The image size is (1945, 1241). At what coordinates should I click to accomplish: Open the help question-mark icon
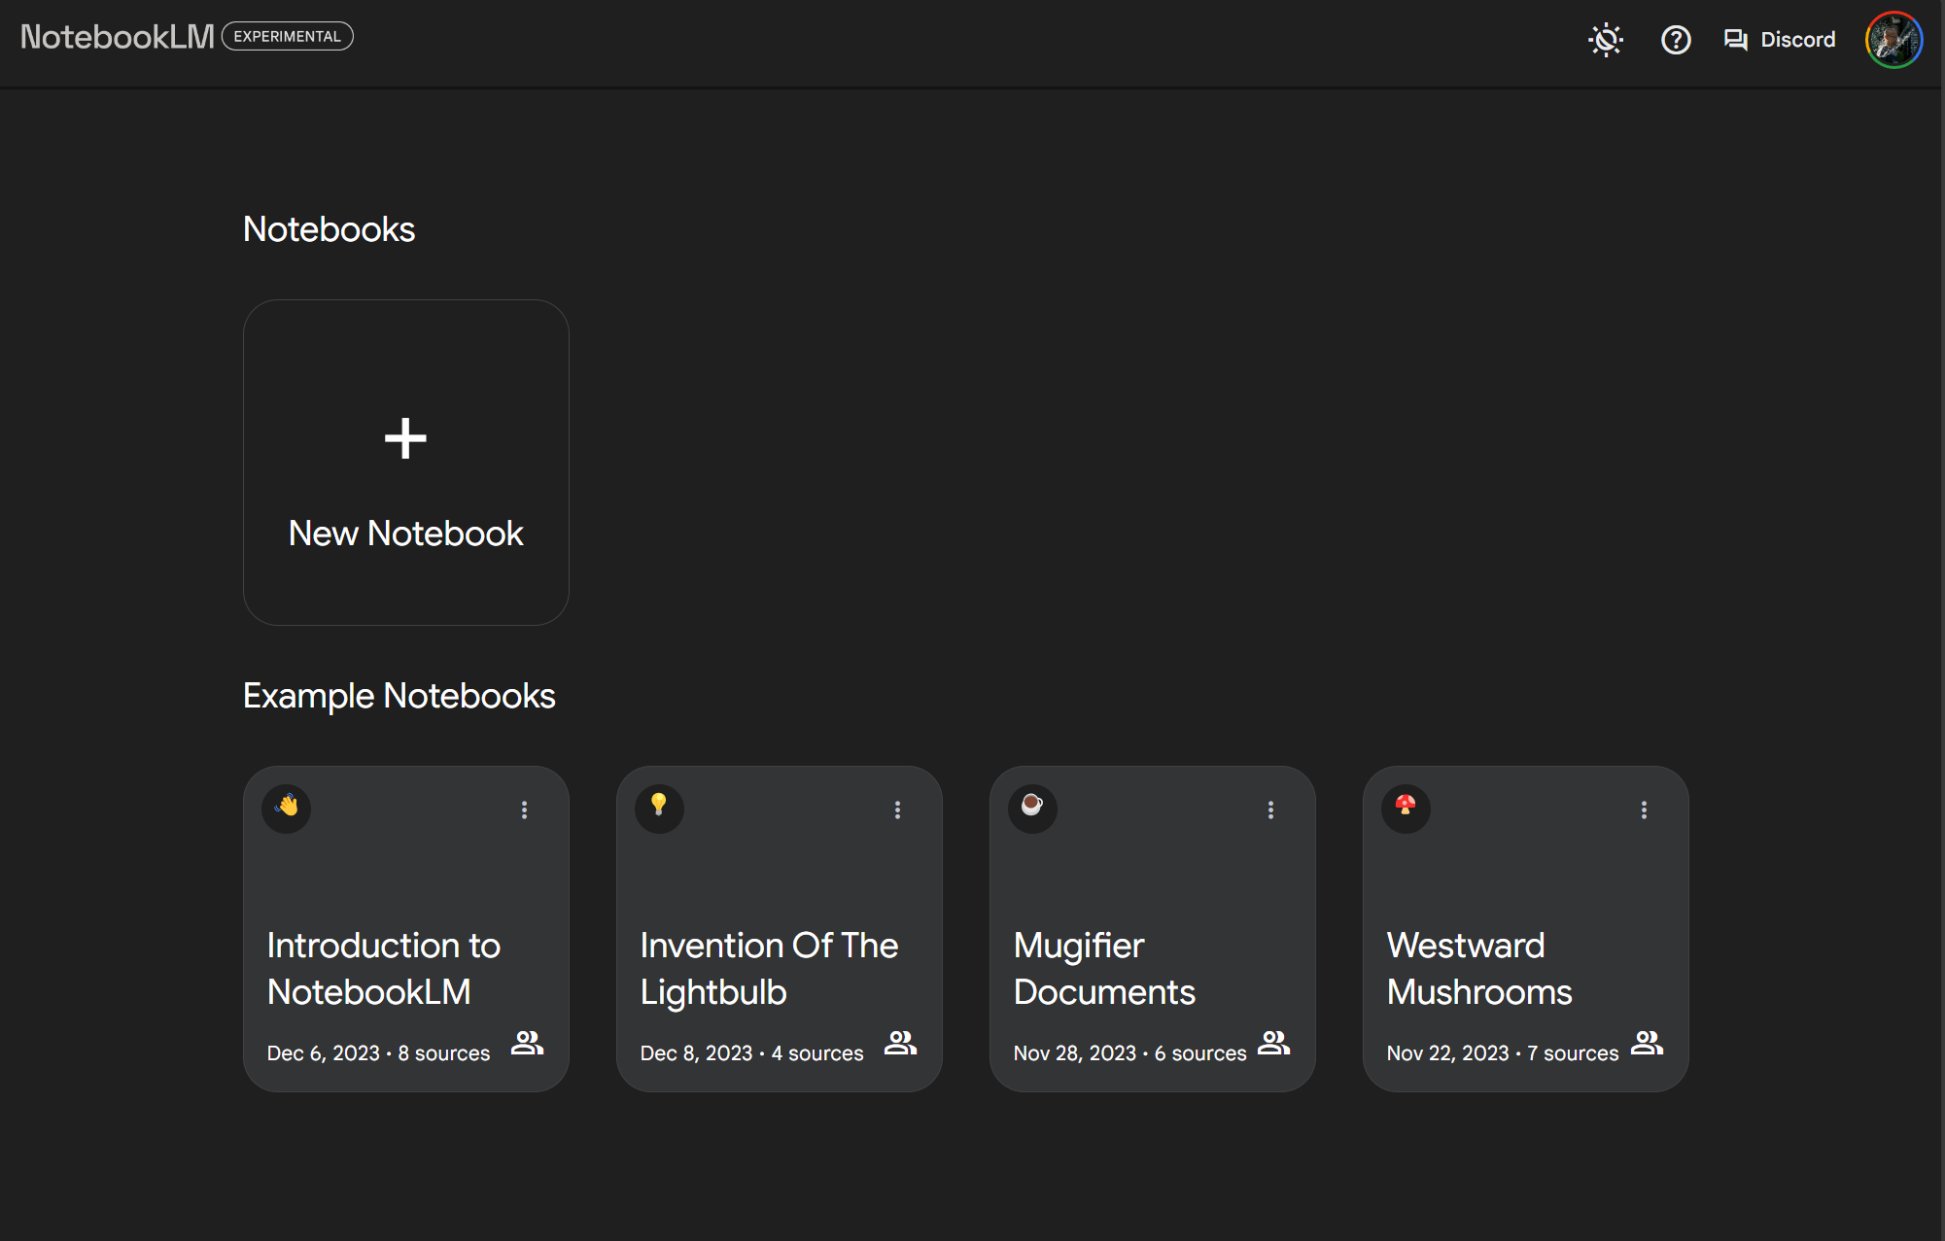pyautogui.click(x=1676, y=40)
